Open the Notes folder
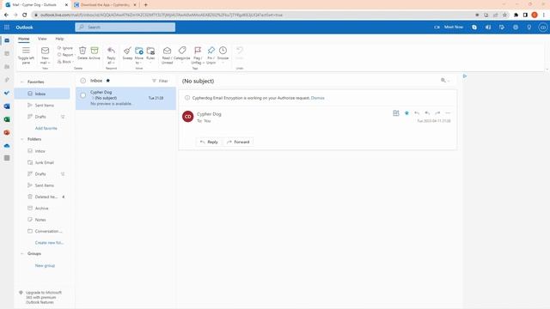The height and width of the screenshot is (309, 550). (40, 220)
